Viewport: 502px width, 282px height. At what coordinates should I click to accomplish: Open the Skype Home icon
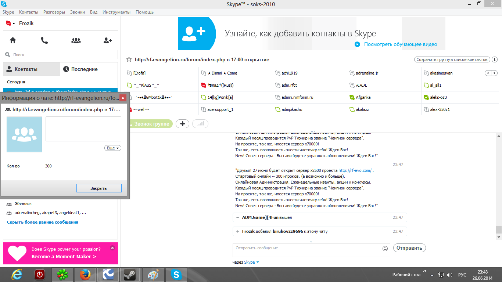coord(13,40)
